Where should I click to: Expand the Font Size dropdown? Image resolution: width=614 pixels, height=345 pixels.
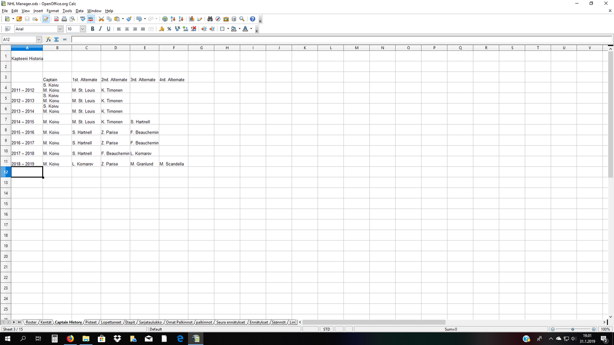[x=83, y=29]
